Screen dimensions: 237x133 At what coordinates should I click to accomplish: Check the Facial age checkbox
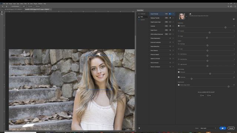178,44
